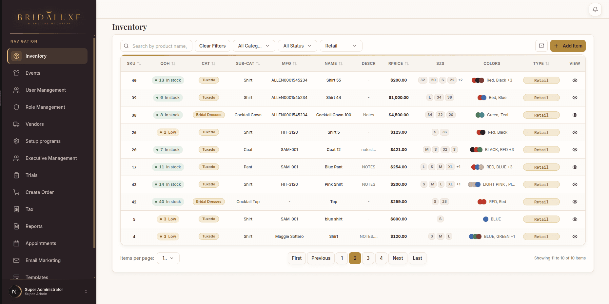Click the Retail type badge for Shirt 55
This screenshot has height=304, width=609.
pyautogui.click(x=541, y=80)
